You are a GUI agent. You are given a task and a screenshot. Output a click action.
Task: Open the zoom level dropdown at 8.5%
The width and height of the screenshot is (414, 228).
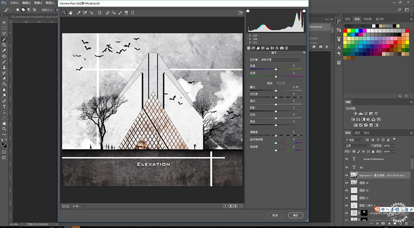[x=84, y=206]
